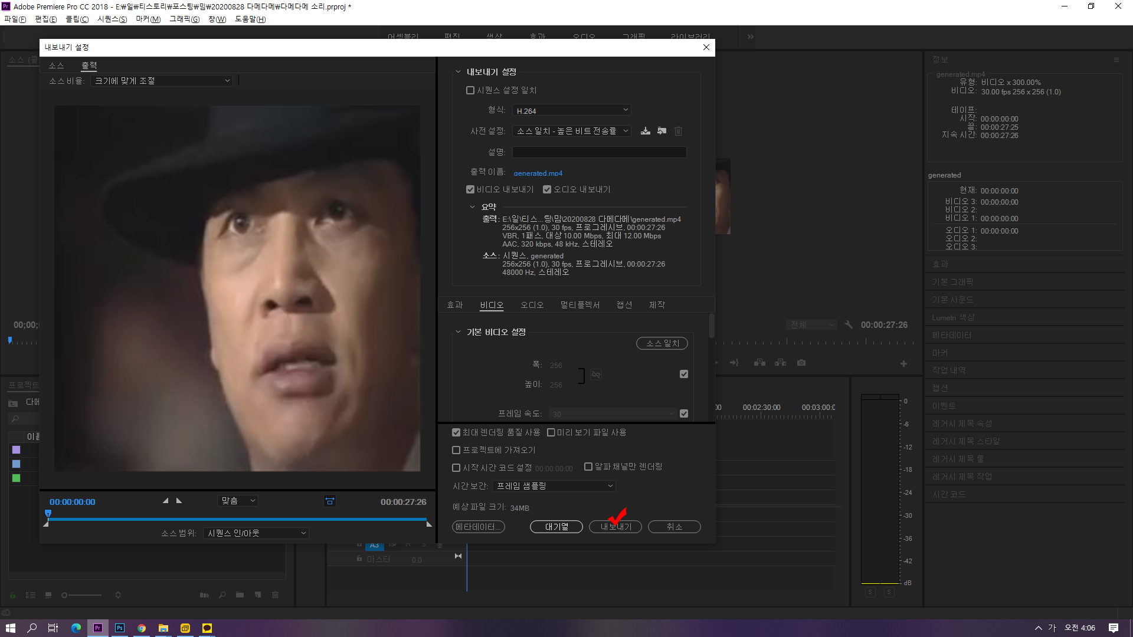Click the set out point marker icon

tap(179, 501)
